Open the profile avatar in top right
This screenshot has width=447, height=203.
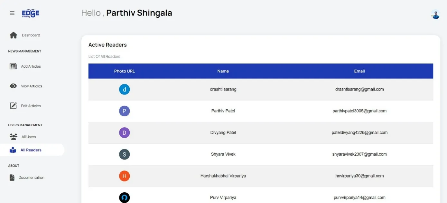435,15
